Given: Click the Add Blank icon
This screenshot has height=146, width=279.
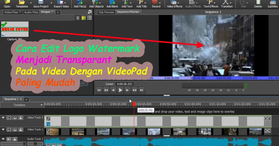Looking at the screenshot, I should click(x=112, y=2).
